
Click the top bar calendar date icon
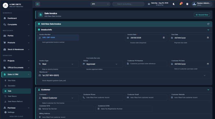[x=149, y=4]
